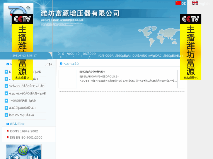Open the SJ82 product title link

coord(92,71)
